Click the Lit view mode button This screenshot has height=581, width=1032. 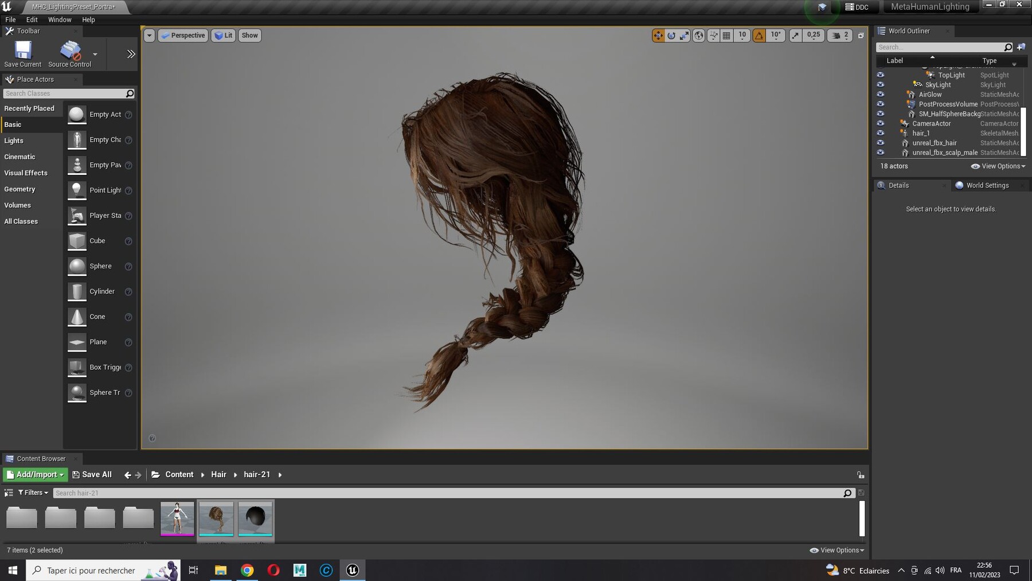point(224,36)
